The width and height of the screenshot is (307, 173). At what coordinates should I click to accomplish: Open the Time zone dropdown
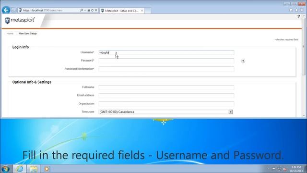pyautogui.click(x=166, y=112)
